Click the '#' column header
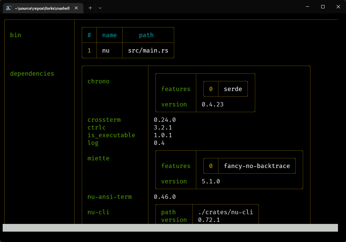This screenshot has width=346, height=242. coord(89,35)
